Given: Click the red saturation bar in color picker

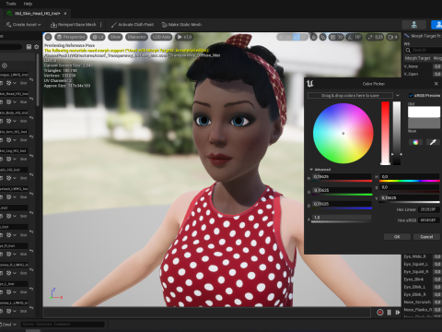Looking at the screenshot, I should click(385, 134).
